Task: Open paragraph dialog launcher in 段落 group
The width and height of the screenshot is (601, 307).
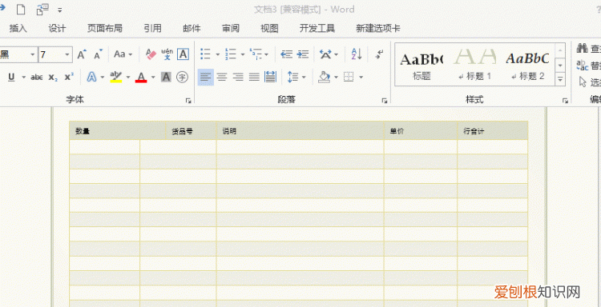Action: [385, 101]
